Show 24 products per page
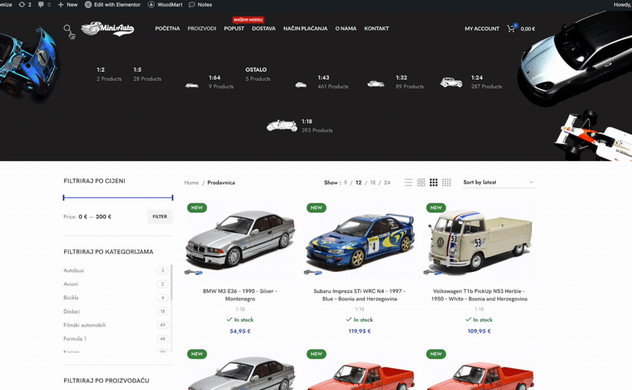Screen dimensions: 632x390 [387, 183]
